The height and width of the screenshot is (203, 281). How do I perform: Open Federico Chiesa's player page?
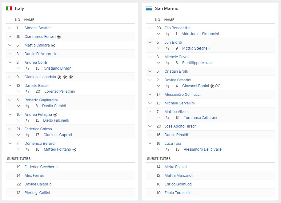coord(38,129)
